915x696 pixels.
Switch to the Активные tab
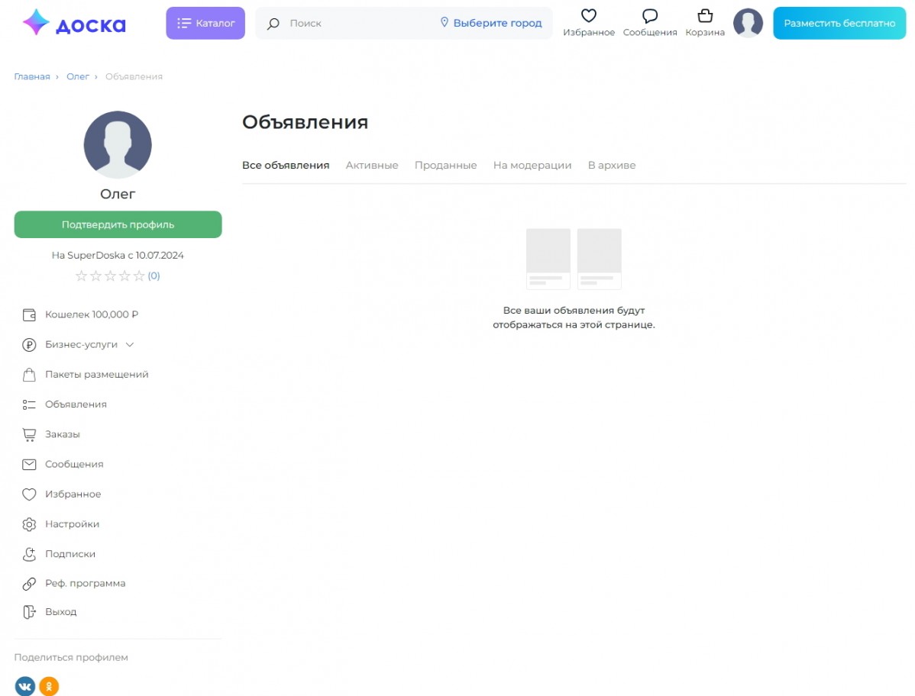372,165
